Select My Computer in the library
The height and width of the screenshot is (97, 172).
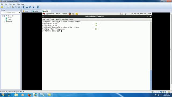click(10, 16)
